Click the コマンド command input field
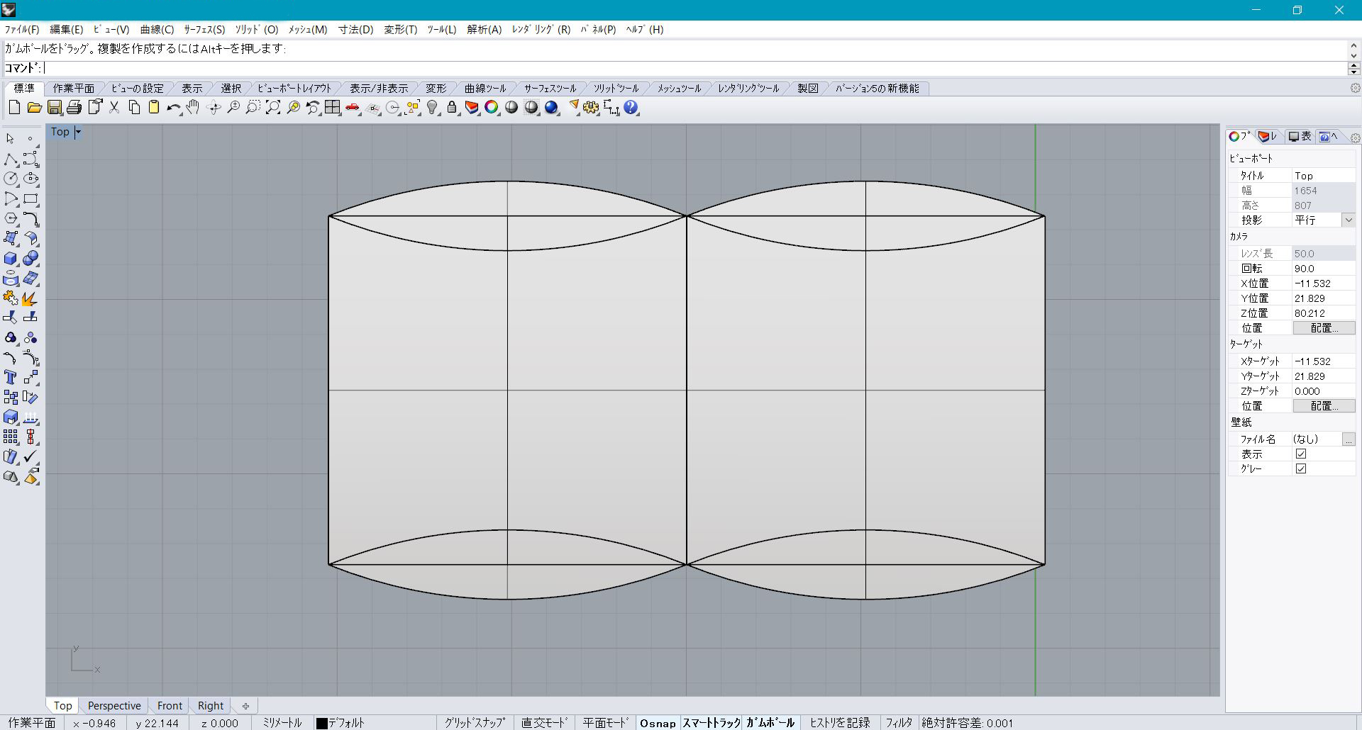The image size is (1362, 730). 695,68
